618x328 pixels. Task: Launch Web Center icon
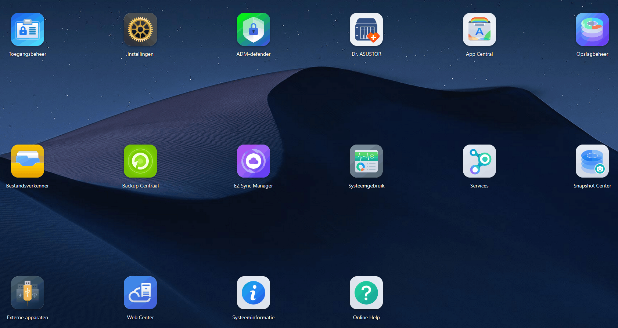(140, 293)
